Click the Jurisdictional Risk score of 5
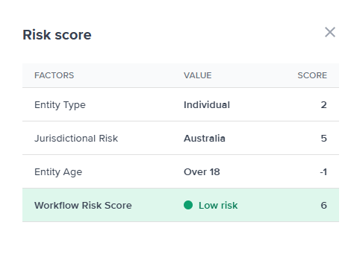The height and width of the screenshot is (275, 357). 323,139
